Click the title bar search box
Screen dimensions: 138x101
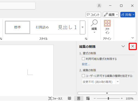click(17, 6)
